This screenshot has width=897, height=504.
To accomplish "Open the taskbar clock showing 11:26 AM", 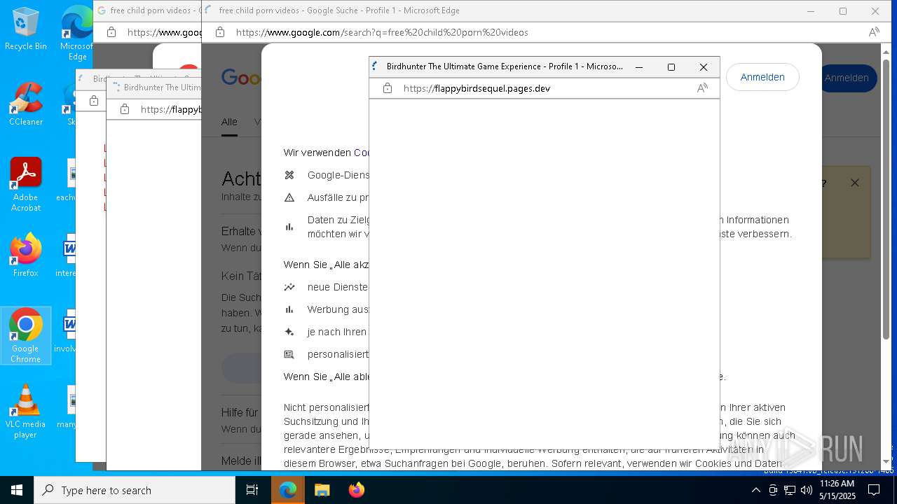I will [837, 490].
